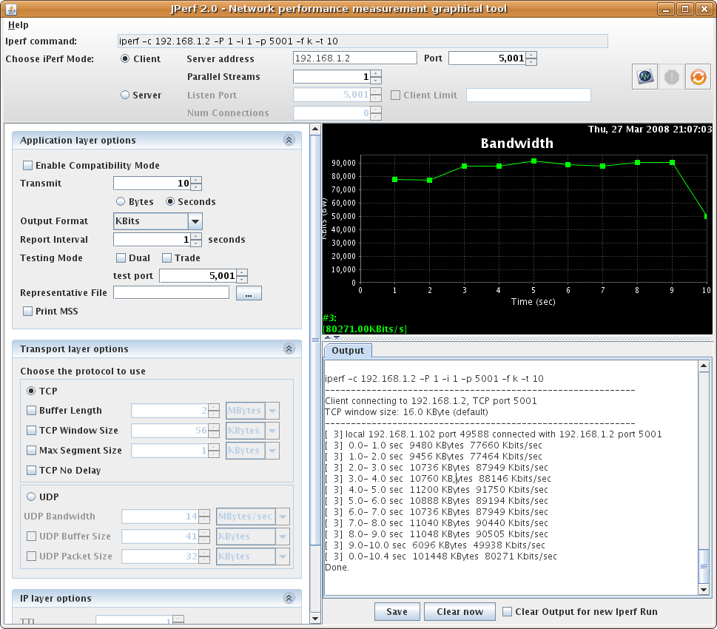The width and height of the screenshot is (717, 629).
Task: Enable Dual testing mode checkbox
Action: pos(121,258)
